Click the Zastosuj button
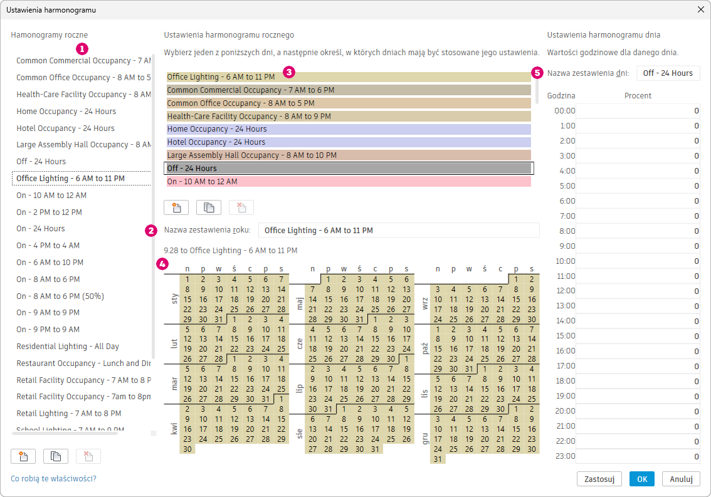The image size is (711, 497). [599, 479]
